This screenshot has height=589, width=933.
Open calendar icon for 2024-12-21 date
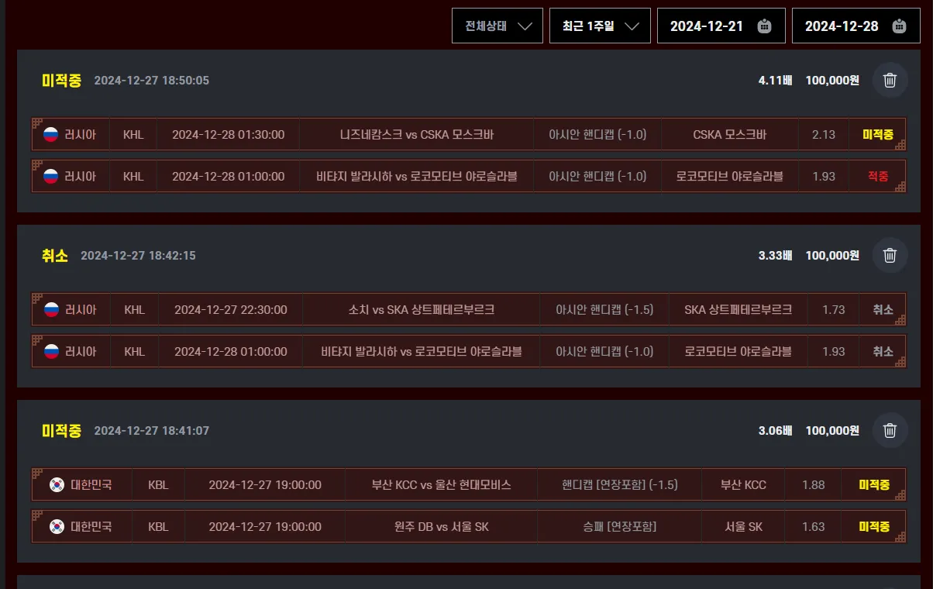pyautogui.click(x=764, y=26)
